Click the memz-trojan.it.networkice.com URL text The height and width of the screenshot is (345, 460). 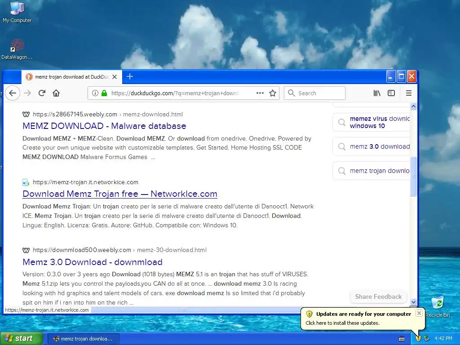point(85,182)
